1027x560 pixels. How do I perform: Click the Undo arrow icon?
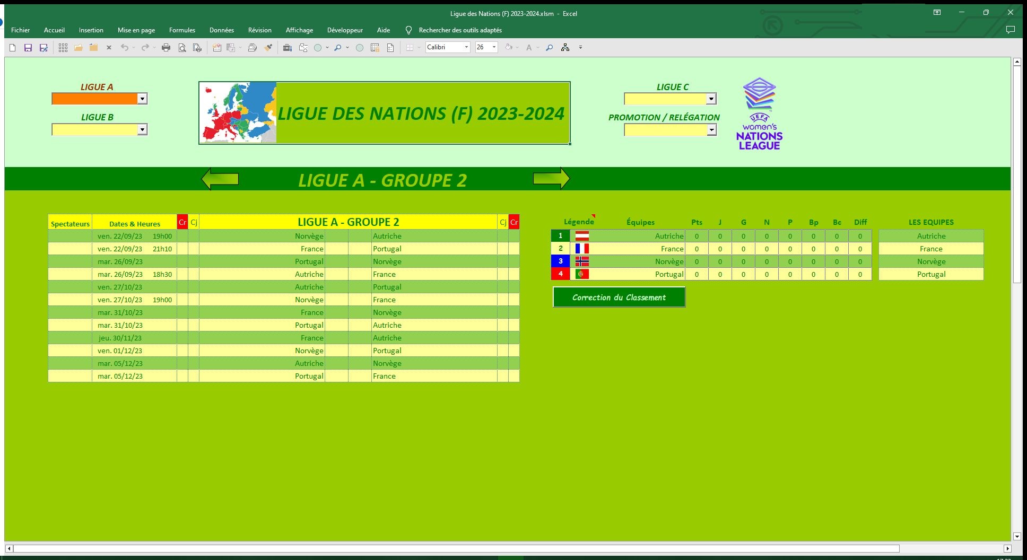[x=124, y=48]
